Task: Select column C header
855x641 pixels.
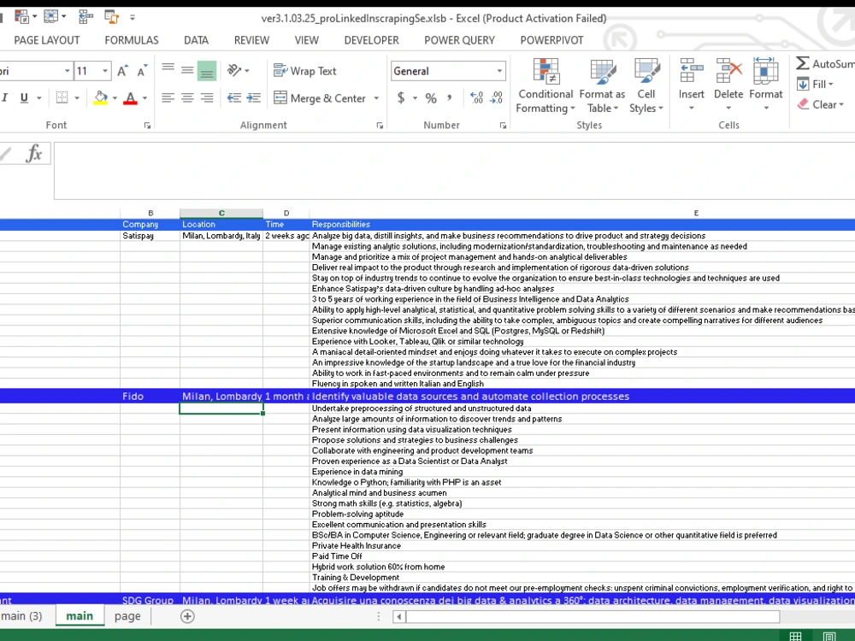Action: pos(221,213)
